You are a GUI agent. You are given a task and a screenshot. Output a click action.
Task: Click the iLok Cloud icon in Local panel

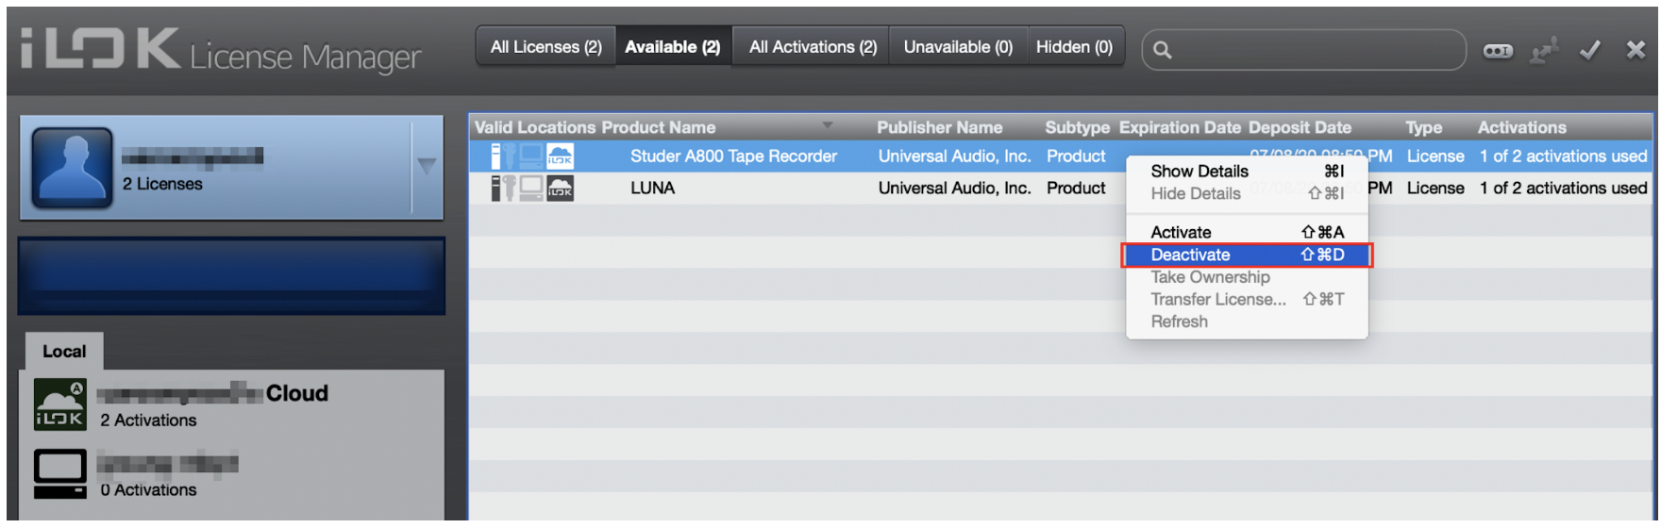[x=59, y=404]
